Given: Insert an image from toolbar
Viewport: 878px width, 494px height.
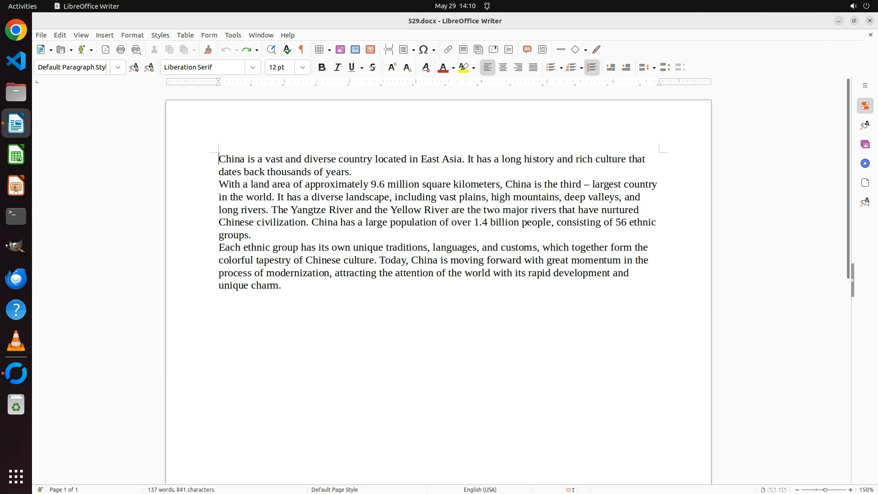Looking at the screenshot, I should 340,49.
